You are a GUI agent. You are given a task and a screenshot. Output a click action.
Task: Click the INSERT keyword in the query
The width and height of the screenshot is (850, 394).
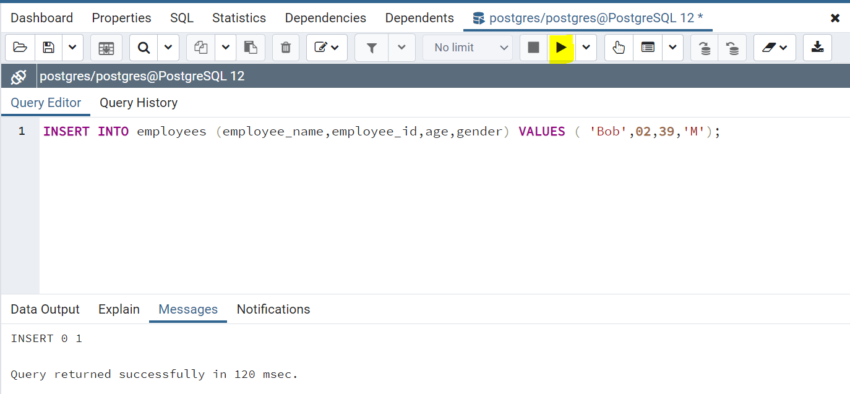(x=66, y=131)
